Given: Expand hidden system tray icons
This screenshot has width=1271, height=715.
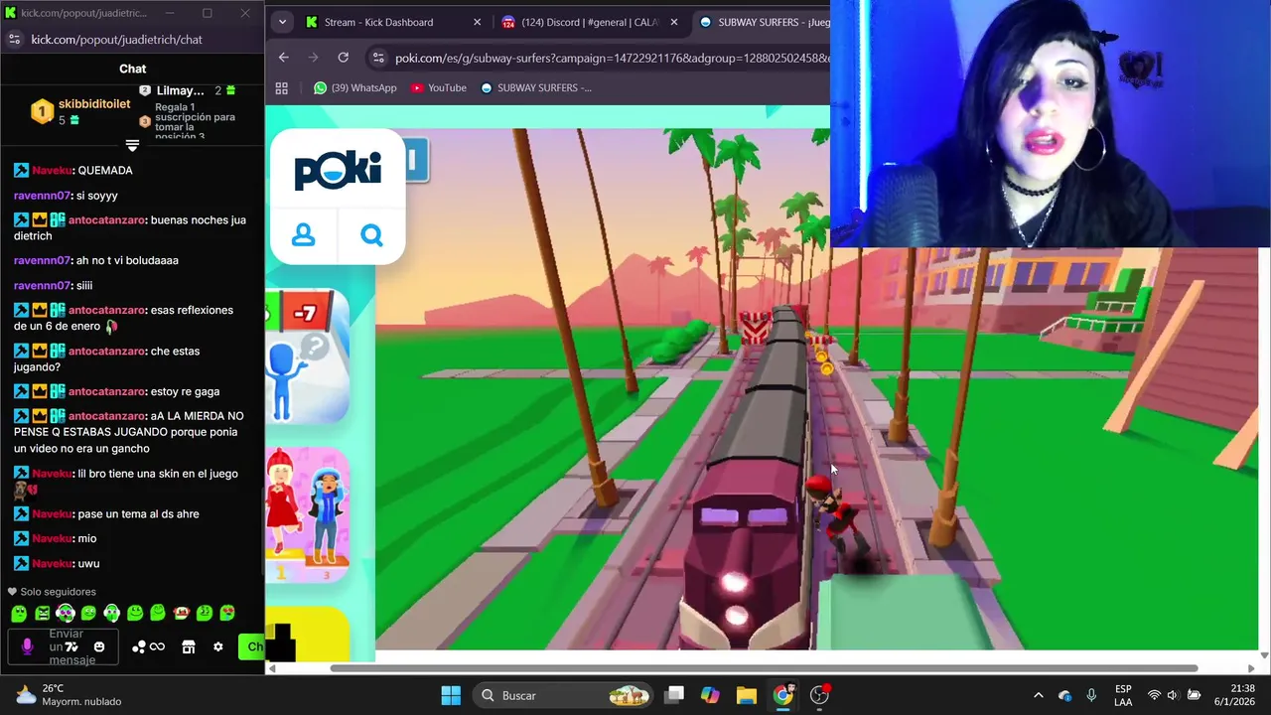Looking at the screenshot, I should pos(1039,695).
